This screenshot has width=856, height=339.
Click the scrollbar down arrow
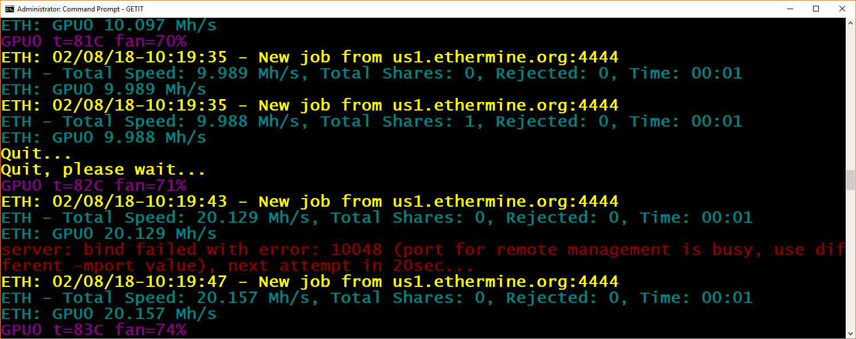(850, 333)
